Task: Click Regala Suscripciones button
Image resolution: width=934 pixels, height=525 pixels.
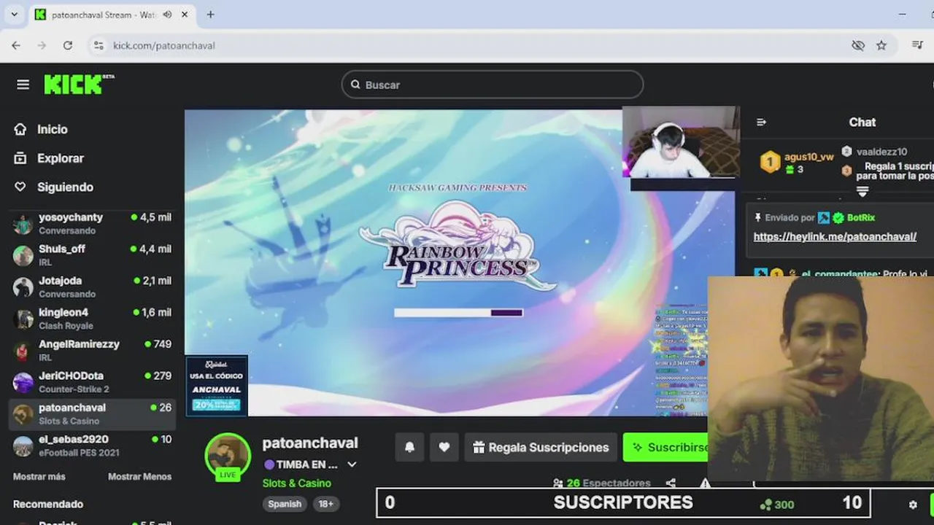Action: click(x=541, y=447)
